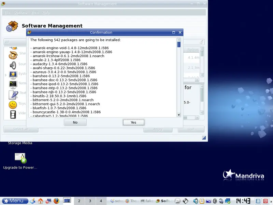Image resolution: width=273 pixels, height=205 pixels.
Task: Click scroll-up arrow of package list
Action: [x=178, y=40]
